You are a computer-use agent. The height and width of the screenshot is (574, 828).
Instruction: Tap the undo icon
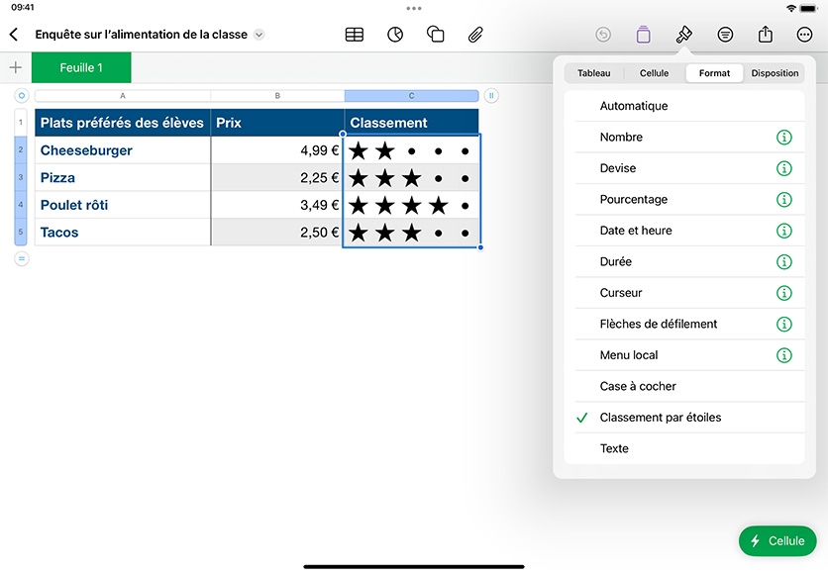603,35
